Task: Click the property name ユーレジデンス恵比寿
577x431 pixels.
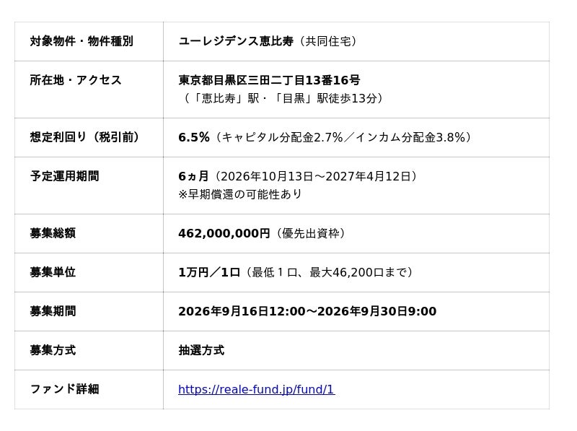Action: point(236,41)
